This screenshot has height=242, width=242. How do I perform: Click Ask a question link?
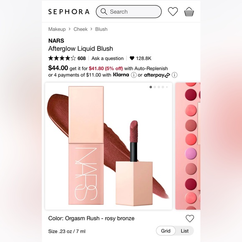pyautogui.click(x=108, y=58)
